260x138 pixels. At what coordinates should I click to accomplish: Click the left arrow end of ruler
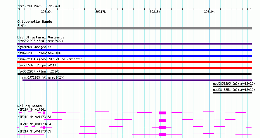[x=18, y=9]
